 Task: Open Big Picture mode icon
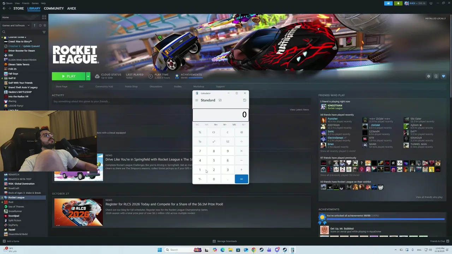coord(431,3)
